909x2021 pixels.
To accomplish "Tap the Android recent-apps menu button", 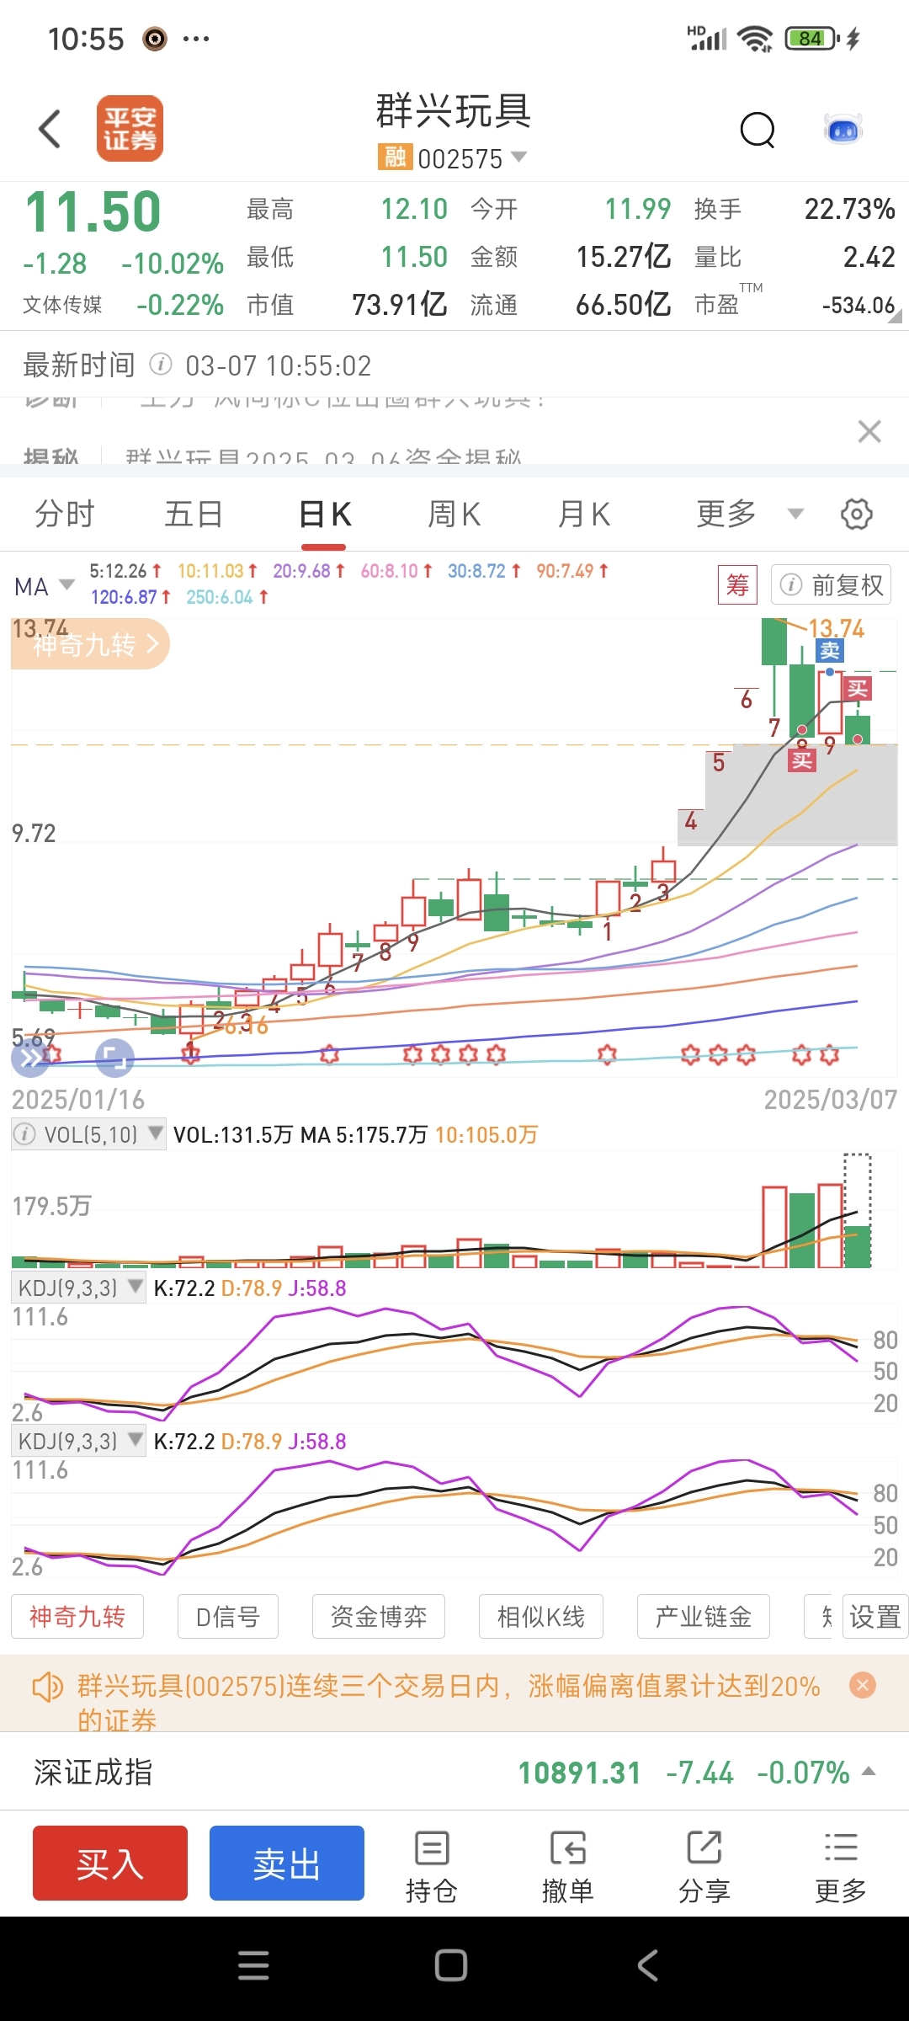I will pyautogui.click(x=253, y=1965).
